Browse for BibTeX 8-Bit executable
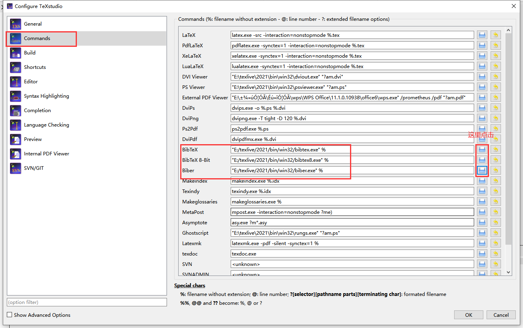This screenshot has height=328, width=523. (x=482, y=160)
